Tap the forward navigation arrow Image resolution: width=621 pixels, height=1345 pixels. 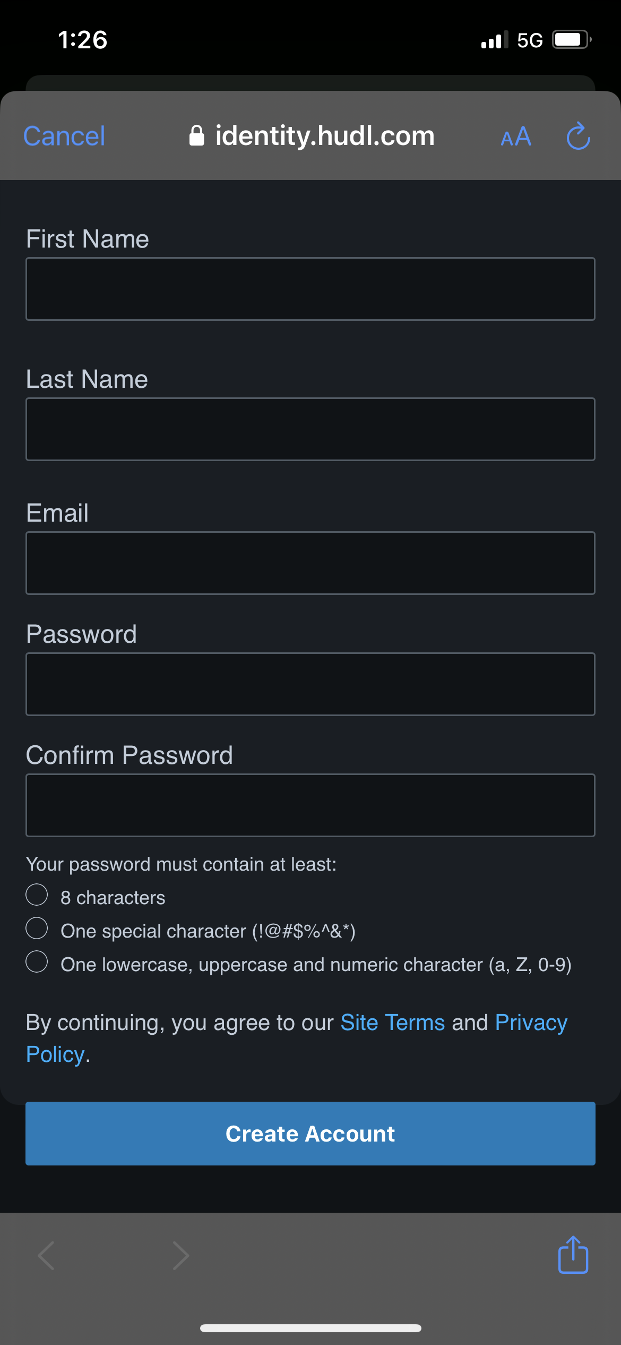[x=181, y=1256]
